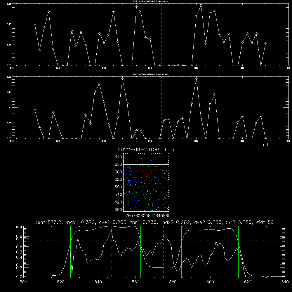Click the dusk plot peak diamond near x 834
The height and width of the screenshot is (292, 292).
[x=123, y=79]
